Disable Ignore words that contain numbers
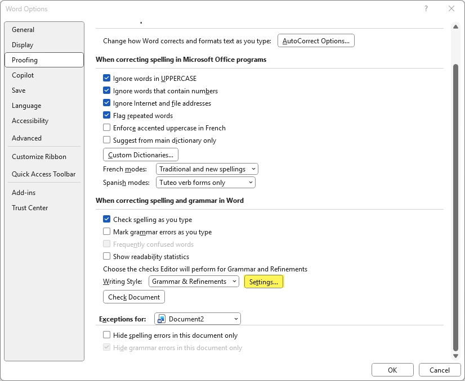 (106, 90)
